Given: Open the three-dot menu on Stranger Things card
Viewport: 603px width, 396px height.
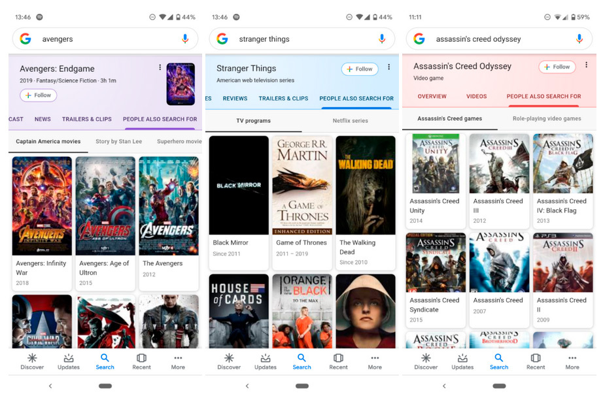Looking at the screenshot, I should [388, 67].
